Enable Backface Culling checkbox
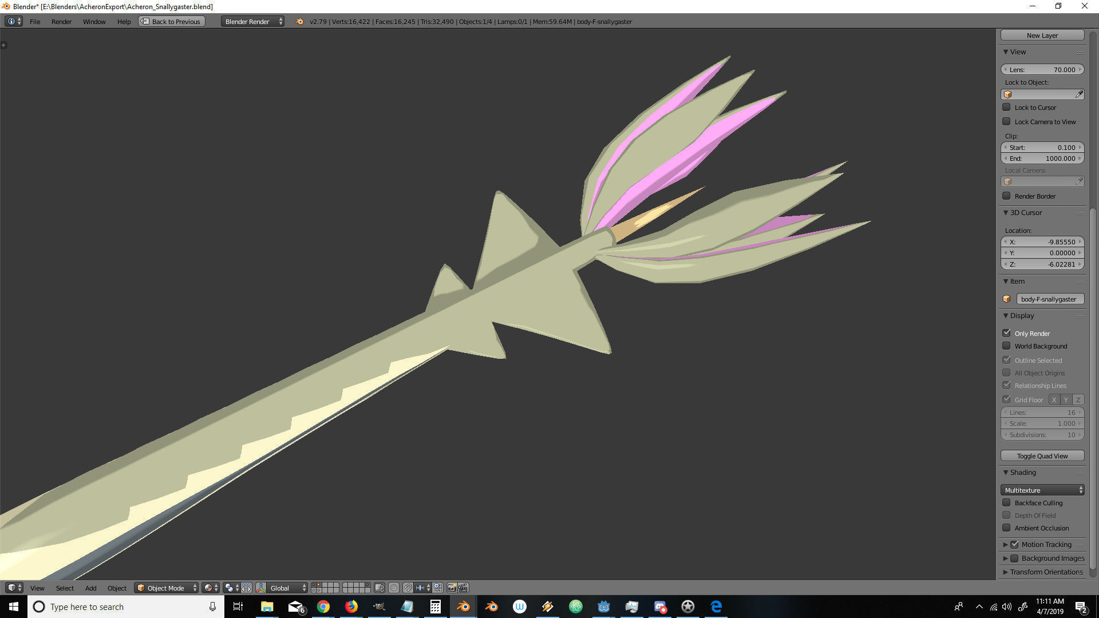 1006,502
